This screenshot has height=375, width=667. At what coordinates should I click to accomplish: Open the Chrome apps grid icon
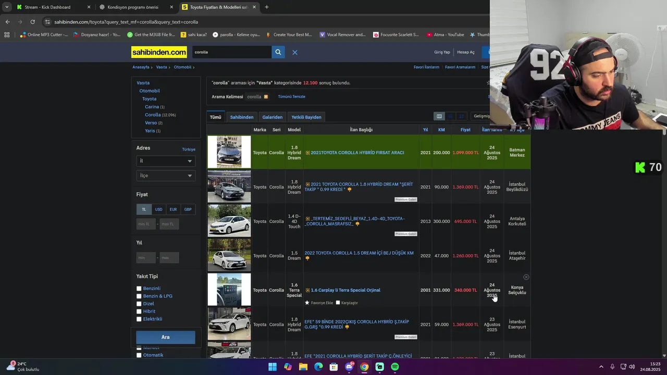click(x=7, y=35)
